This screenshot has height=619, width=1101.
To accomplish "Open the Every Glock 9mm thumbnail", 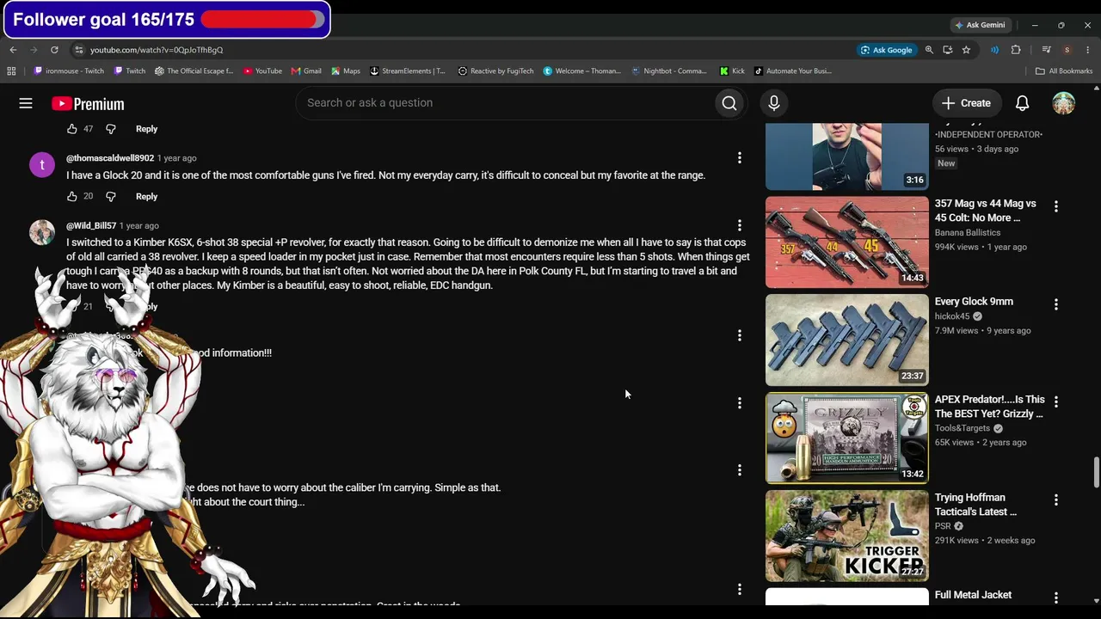I will click(x=847, y=340).
